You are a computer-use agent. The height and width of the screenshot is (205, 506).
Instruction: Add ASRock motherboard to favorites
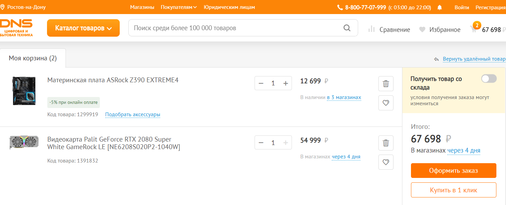[386, 103]
